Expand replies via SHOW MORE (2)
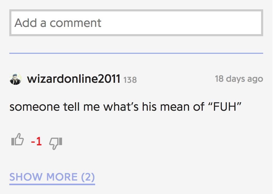 [52, 177]
